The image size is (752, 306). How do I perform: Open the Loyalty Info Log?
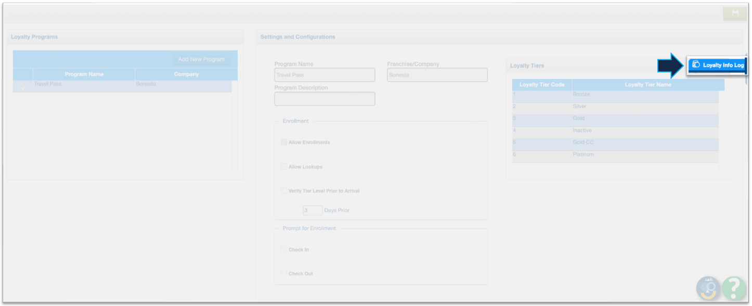(718, 65)
